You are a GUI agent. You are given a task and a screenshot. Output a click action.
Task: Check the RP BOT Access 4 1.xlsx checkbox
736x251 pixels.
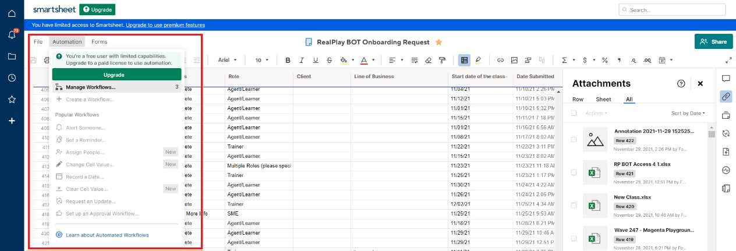(x=574, y=172)
